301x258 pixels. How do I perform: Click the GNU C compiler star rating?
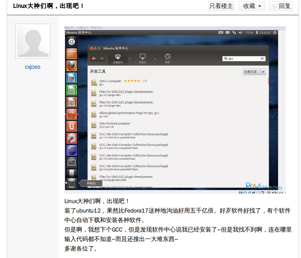coord(132,81)
